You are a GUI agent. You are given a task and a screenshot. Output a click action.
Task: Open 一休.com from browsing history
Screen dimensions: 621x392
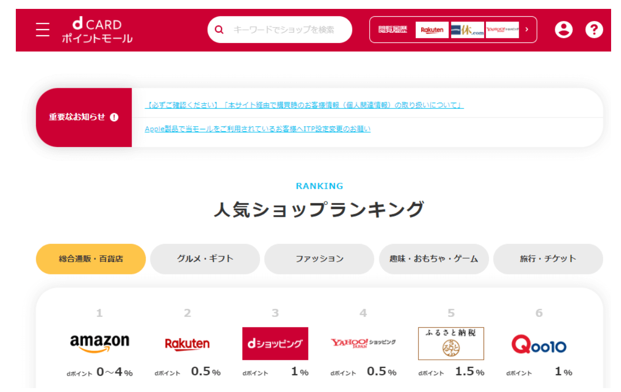467,30
